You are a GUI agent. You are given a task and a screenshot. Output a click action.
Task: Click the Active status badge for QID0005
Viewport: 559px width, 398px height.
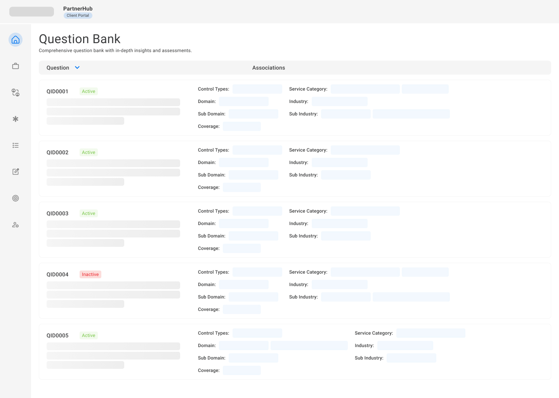[89, 335]
